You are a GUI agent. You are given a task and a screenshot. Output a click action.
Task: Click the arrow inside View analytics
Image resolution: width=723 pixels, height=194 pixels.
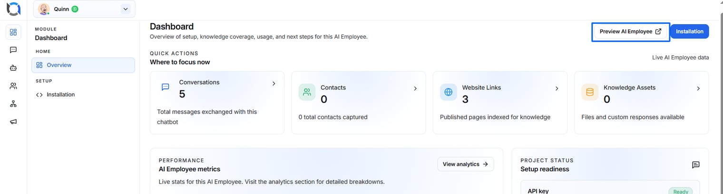click(x=485, y=164)
